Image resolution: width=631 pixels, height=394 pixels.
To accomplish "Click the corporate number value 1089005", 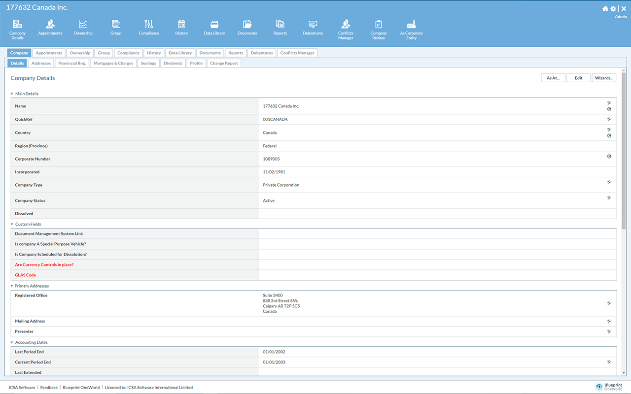I will 272,159.
